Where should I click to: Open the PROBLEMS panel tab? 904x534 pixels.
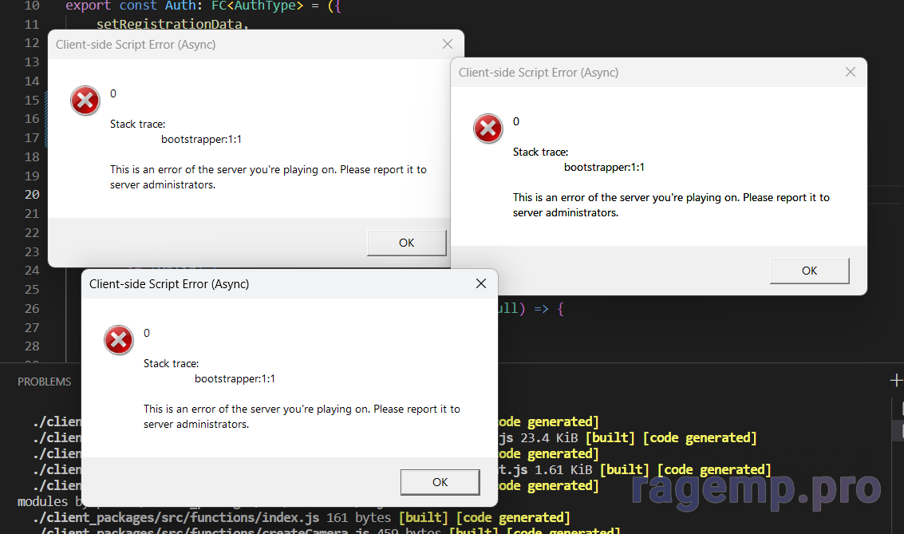pyautogui.click(x=45, y=382)
